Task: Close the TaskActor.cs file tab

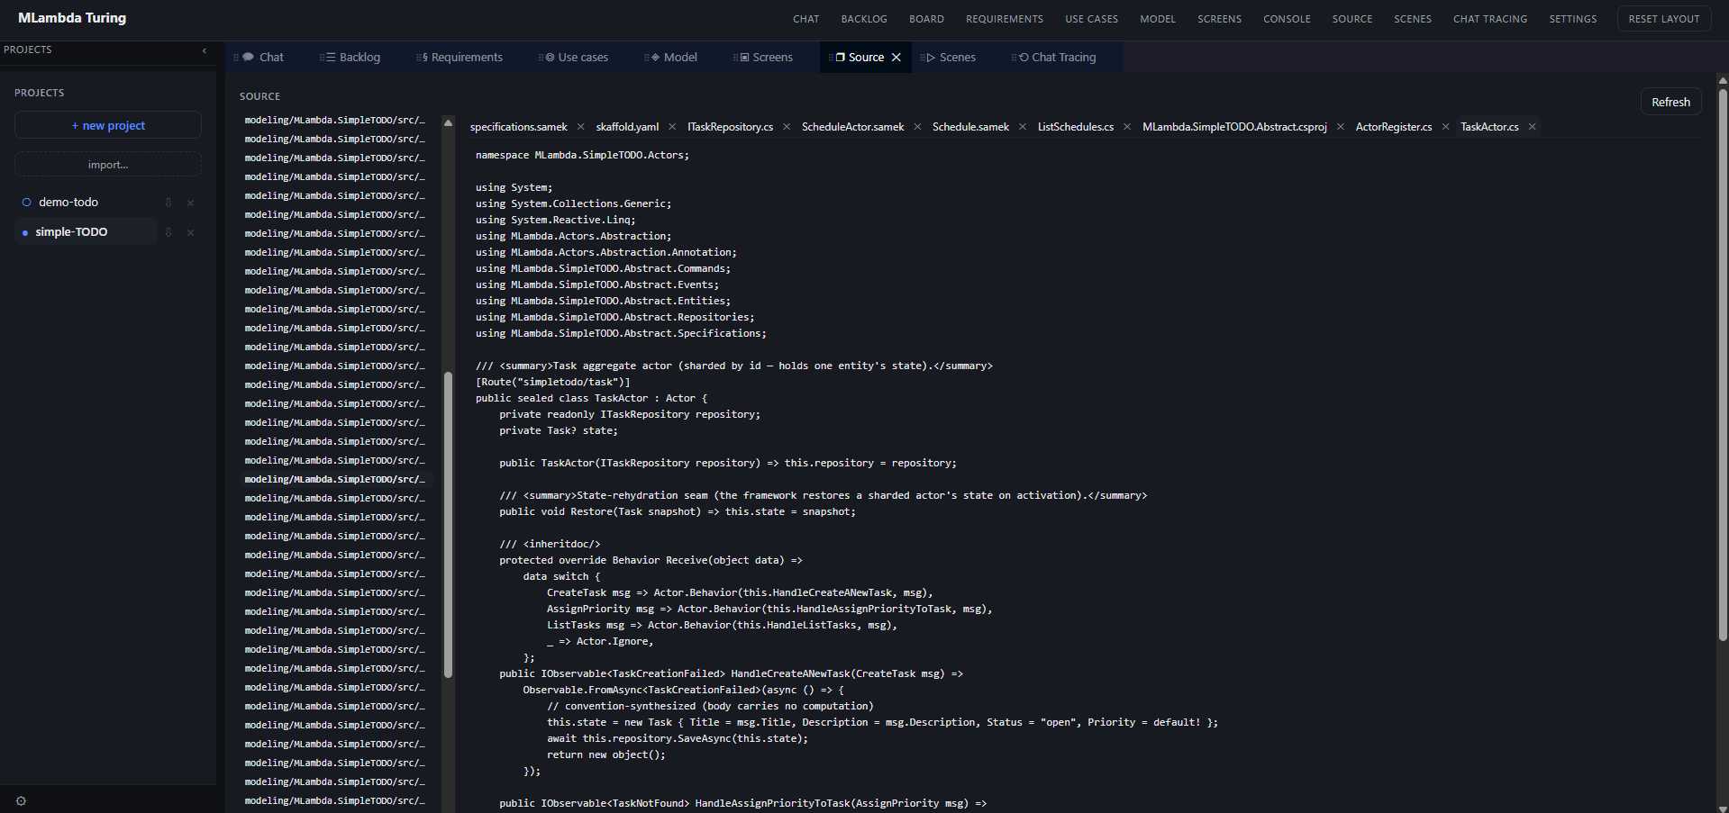Action: click(x=1532, y=127)
